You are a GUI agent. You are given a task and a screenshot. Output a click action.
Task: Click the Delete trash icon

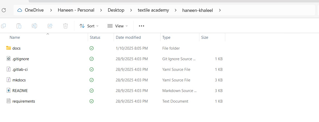[x=66, y=26]
